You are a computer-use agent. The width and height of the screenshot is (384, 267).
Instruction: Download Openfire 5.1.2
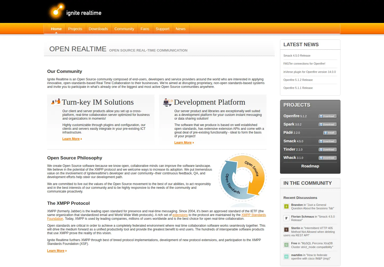(328, 116)
